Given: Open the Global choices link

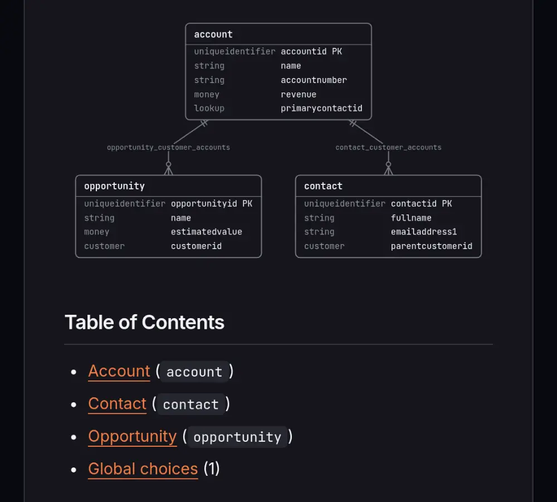Looking at the screenshot, I should click(x=143, y=469).
